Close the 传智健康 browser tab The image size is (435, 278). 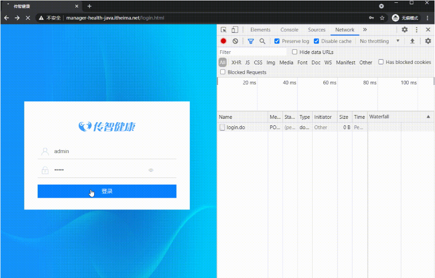[x=77, y=6]
